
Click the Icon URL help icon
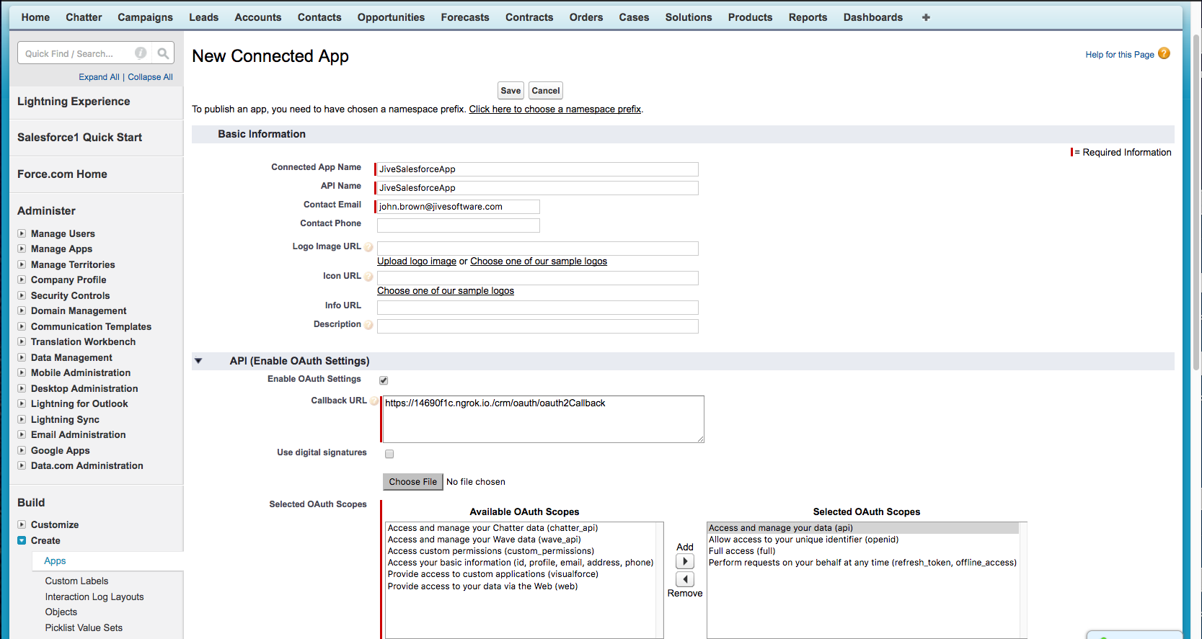(x=368, y=277)
